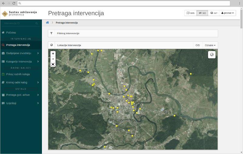Click globe icon beside Lokacije intervencija
243x154 pixels.
[52, 45]
